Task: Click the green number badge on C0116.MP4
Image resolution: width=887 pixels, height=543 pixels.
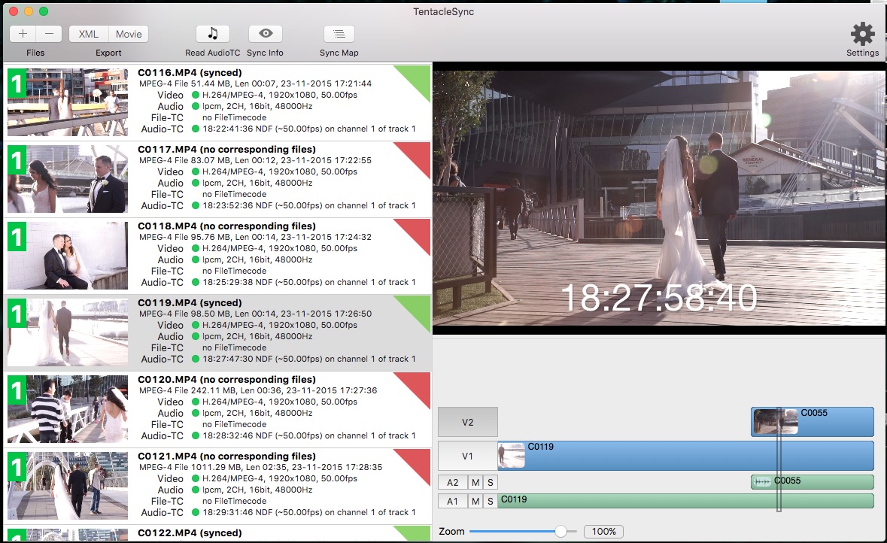Action: [17, 85]
